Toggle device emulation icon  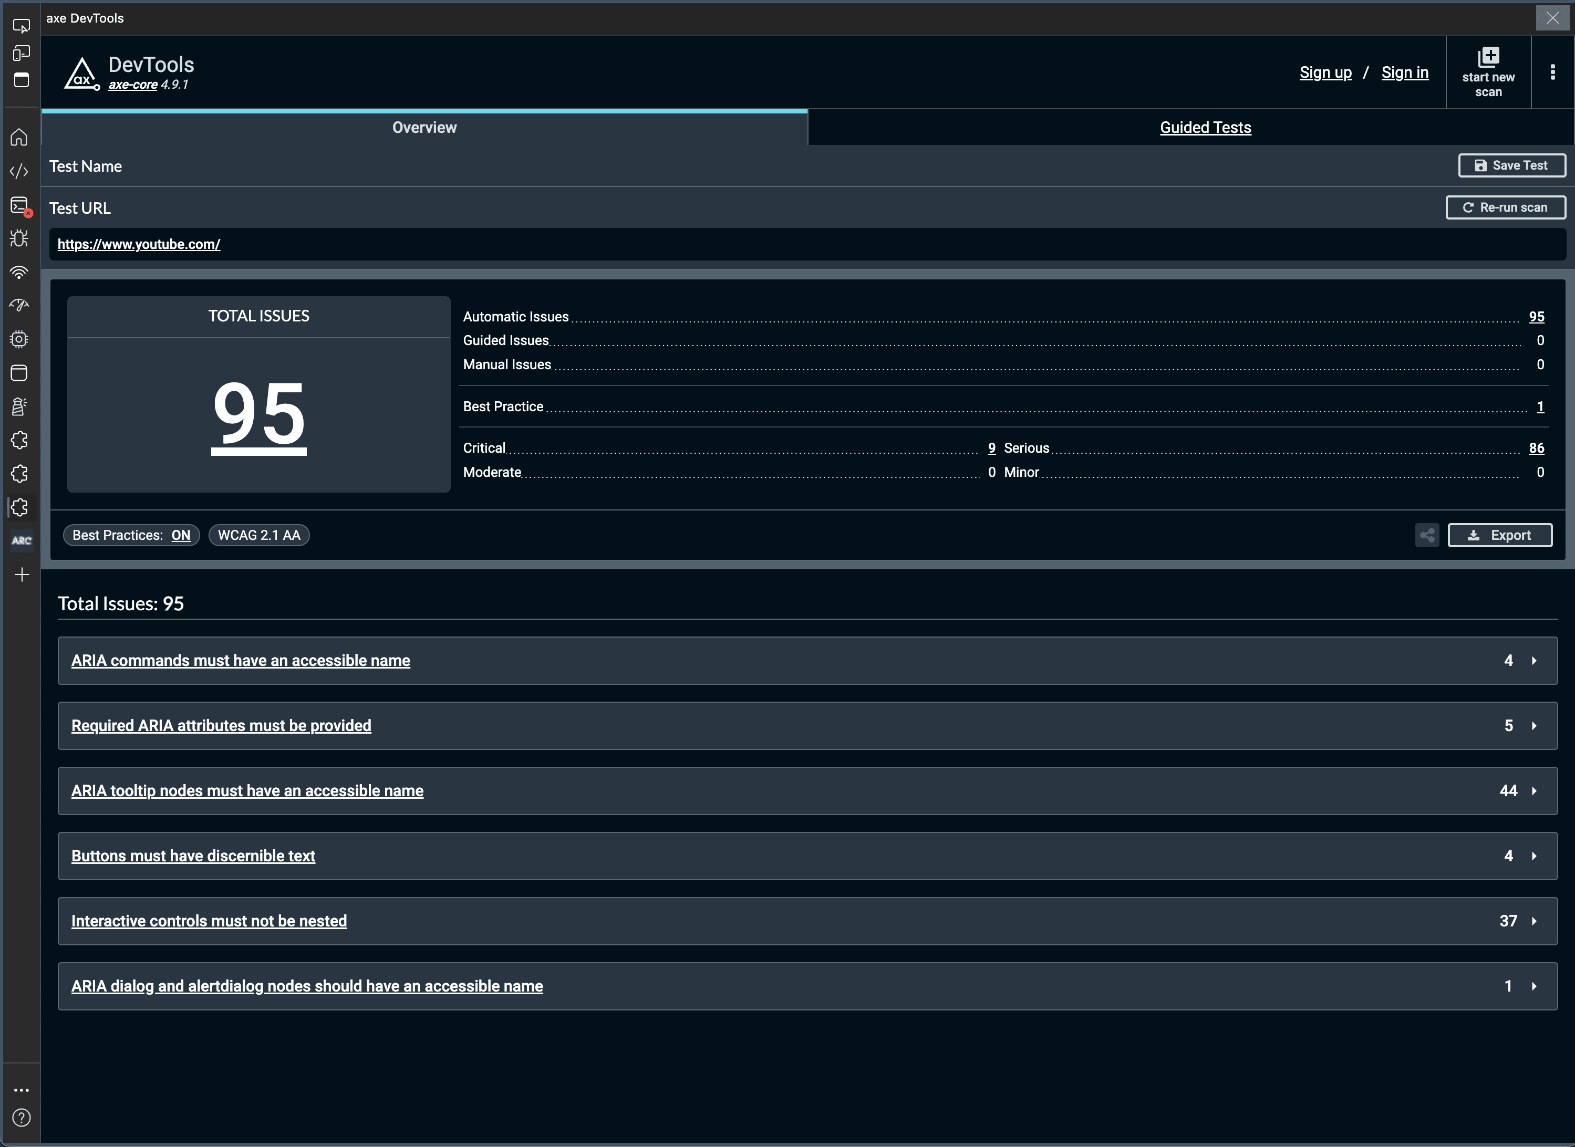22,54
